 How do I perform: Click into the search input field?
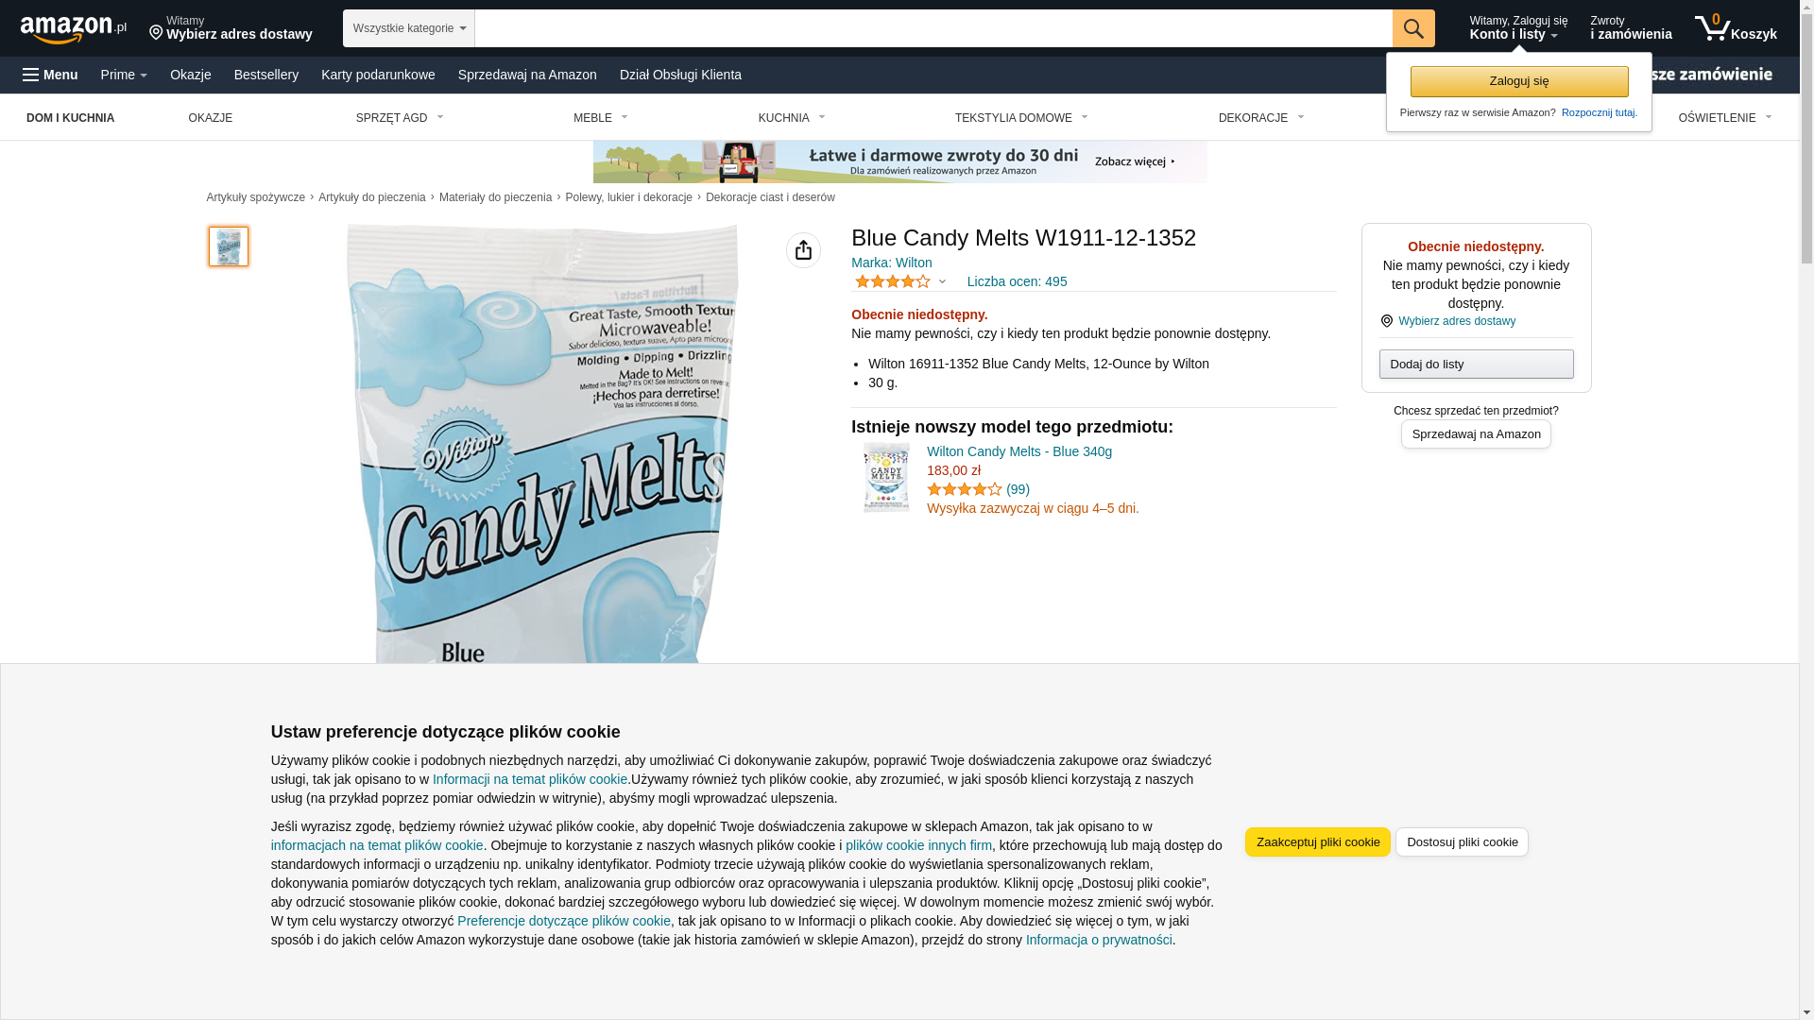(x=933, y=28)
